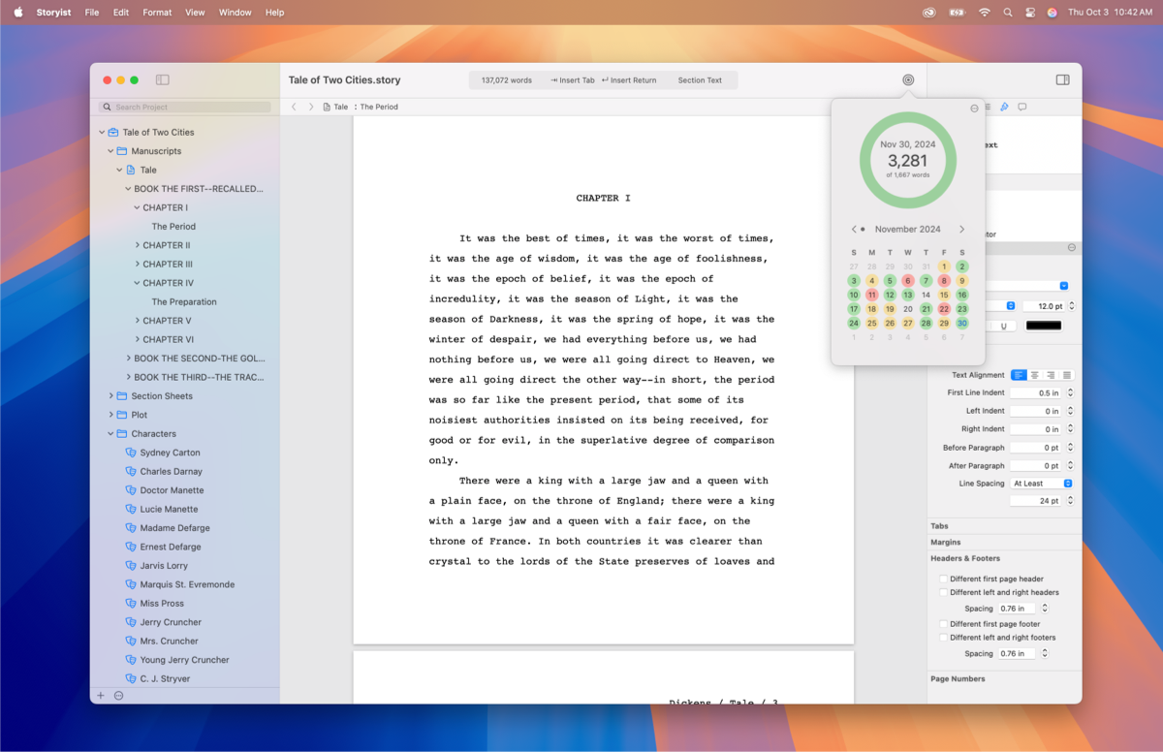Go to previous month in calendar
Image resolution: width=1163 pixels, height=752 pixels.
click(x=854, y=230)
